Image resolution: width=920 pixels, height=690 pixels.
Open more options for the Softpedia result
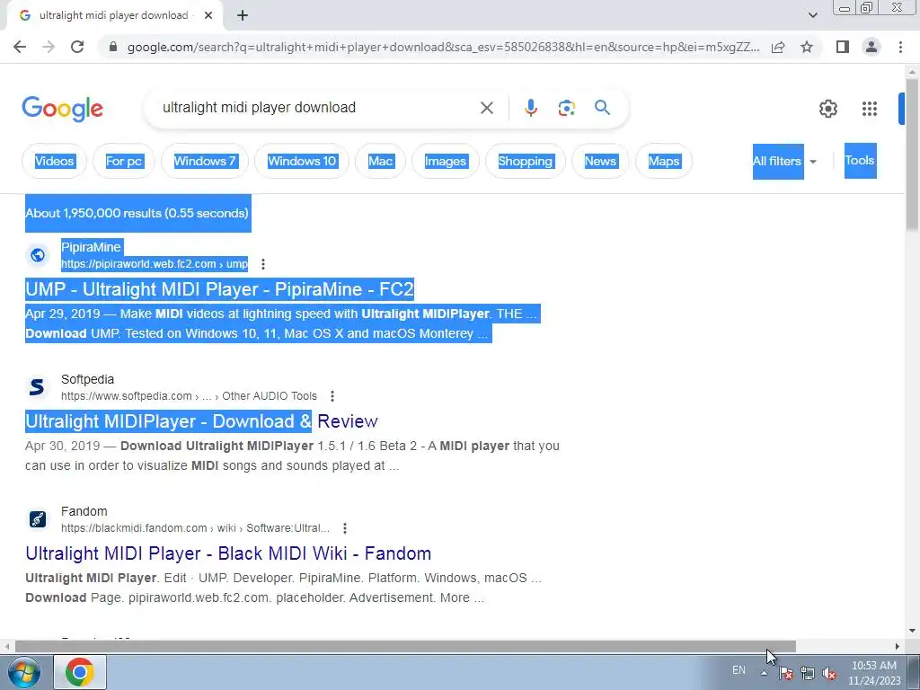332,396
